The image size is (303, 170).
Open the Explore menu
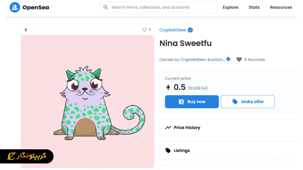230,7
